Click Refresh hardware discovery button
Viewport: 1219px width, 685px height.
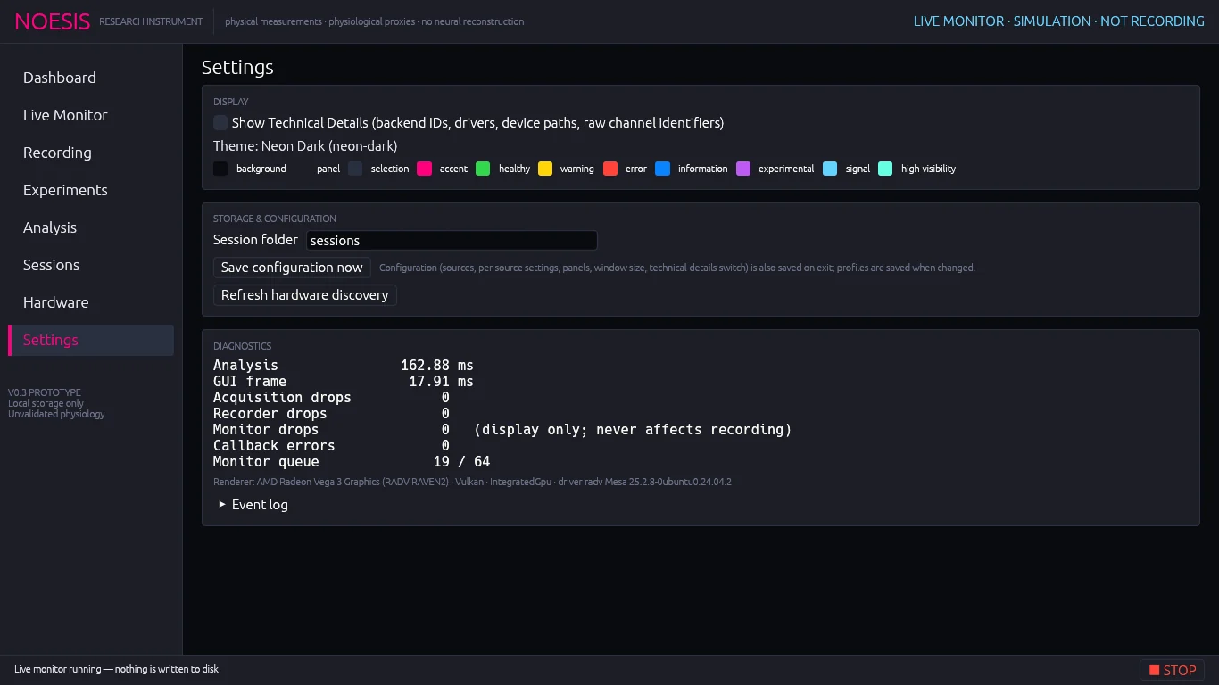305,295
